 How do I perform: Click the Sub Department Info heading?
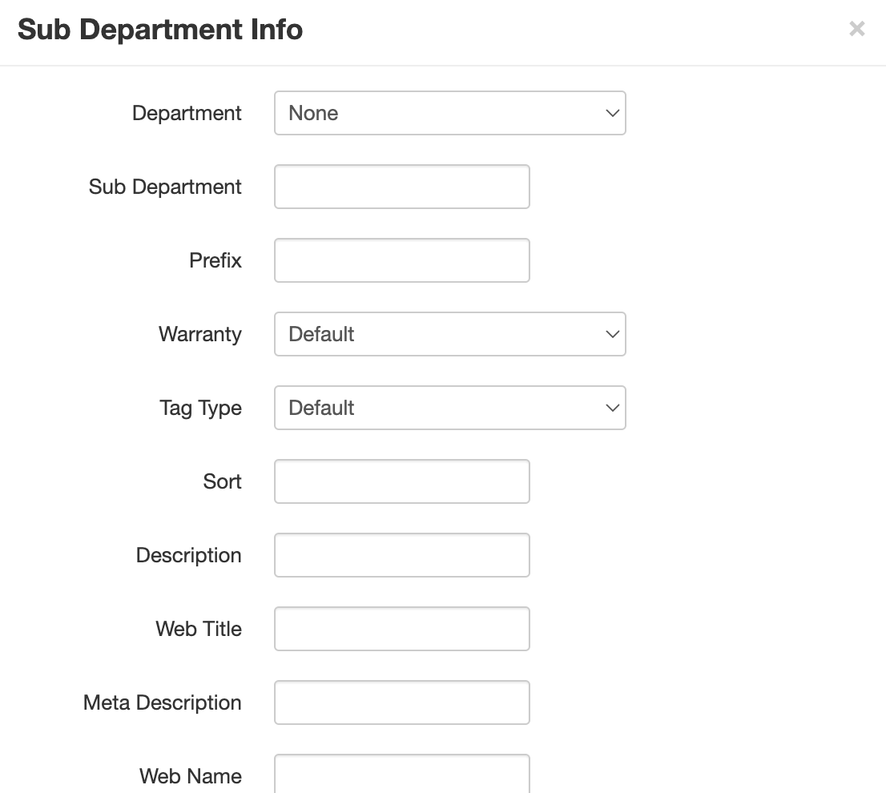[x=160, y=30]
